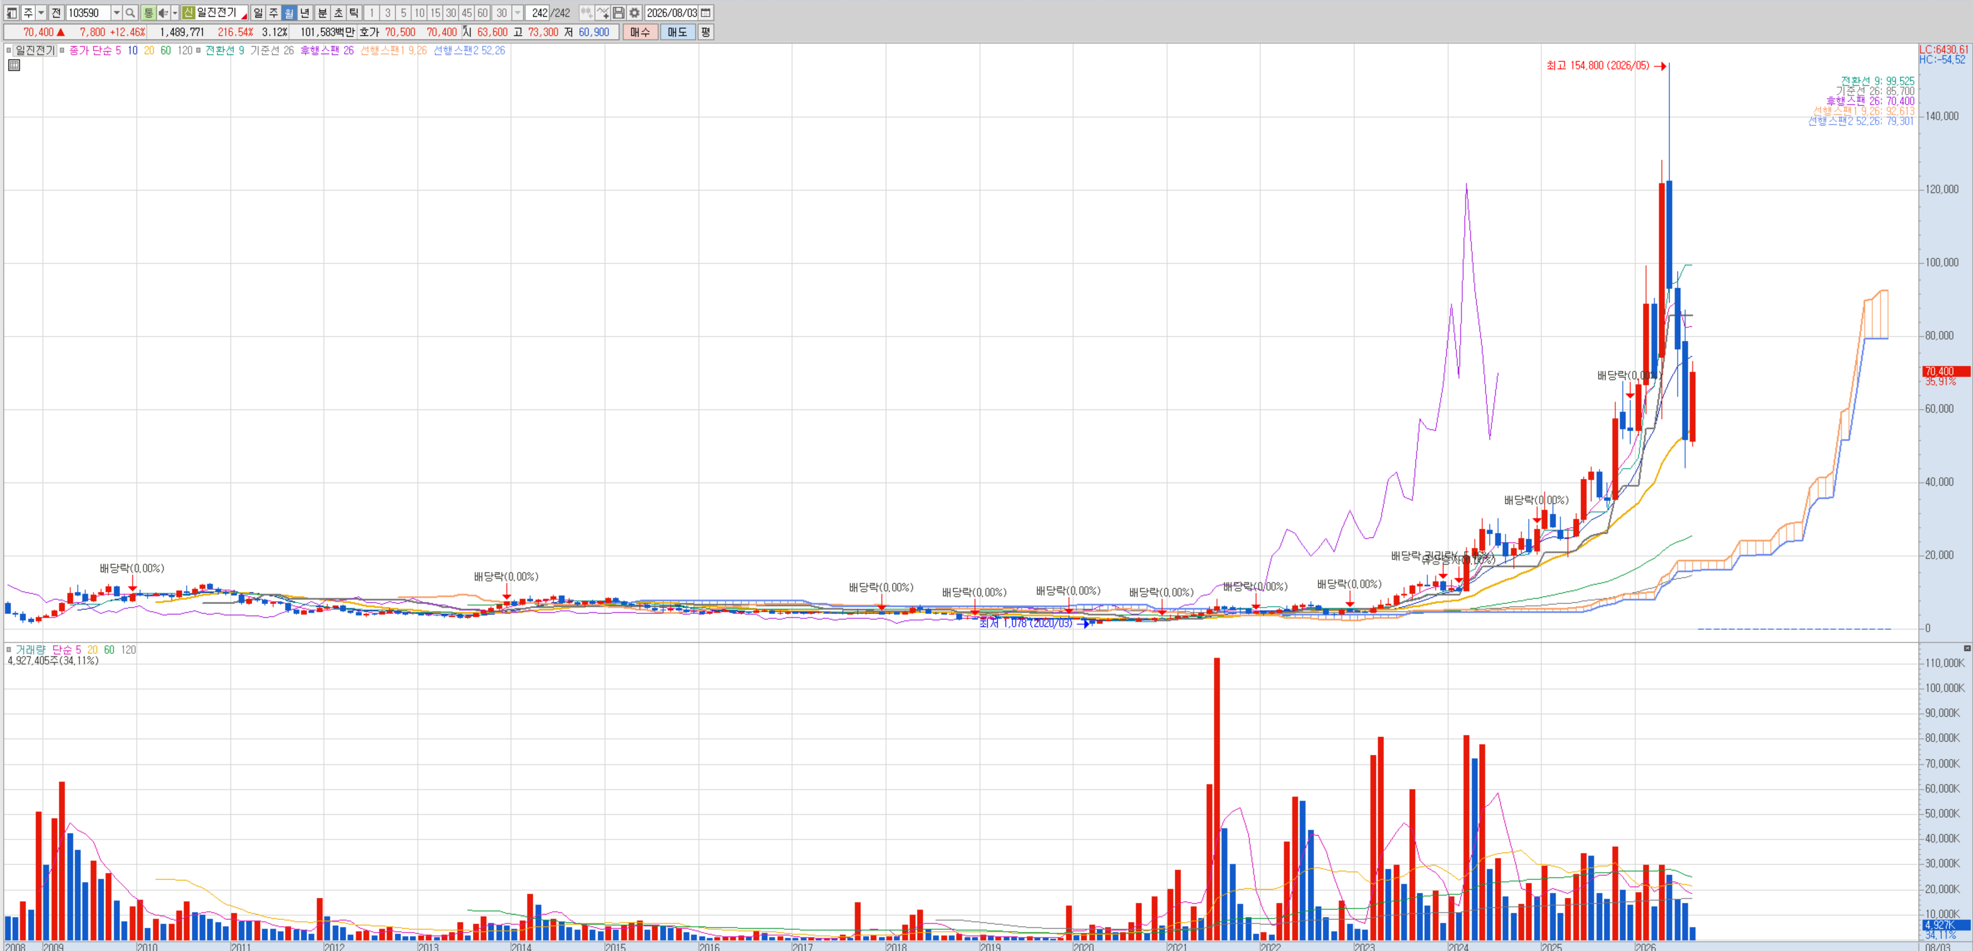
Task: Click the yellow 20 moving average legend
Action: click(149, 50)
